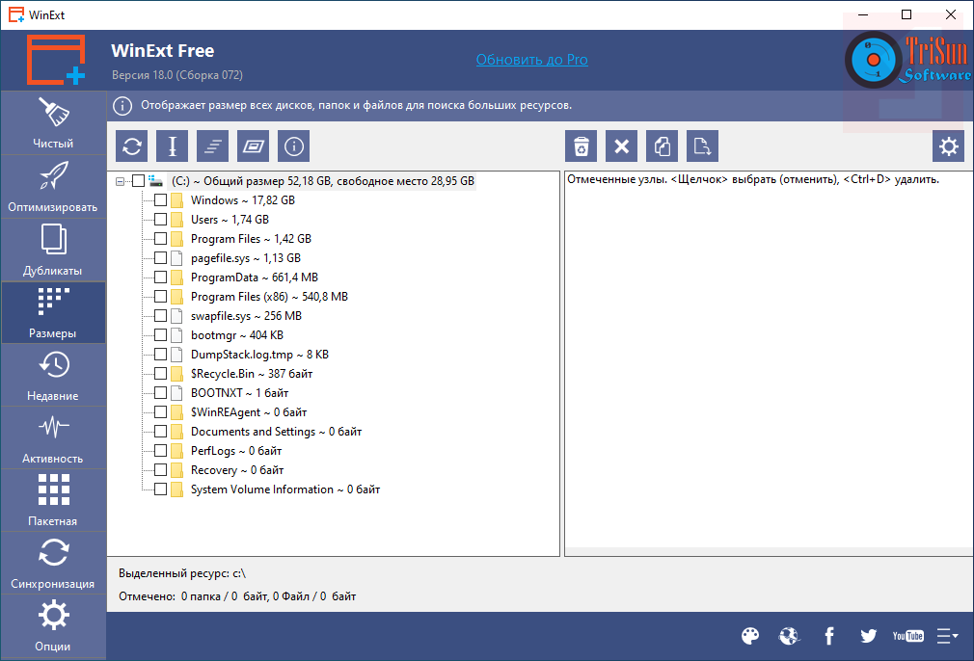This screenshot has width=974, height=661.
Task: Click the TriSun Software logo
Action: (908, 60)
